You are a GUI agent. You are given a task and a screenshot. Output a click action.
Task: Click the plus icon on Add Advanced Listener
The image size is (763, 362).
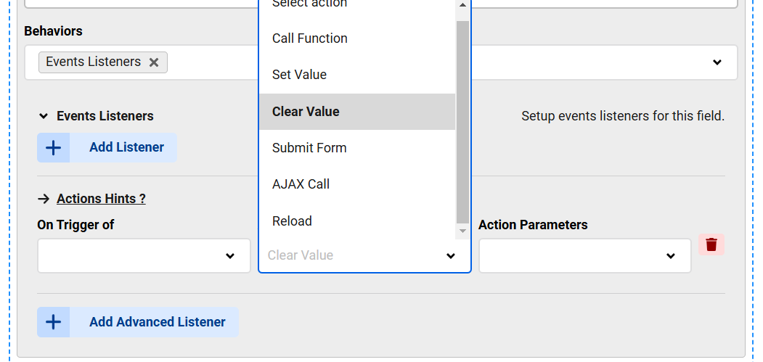53,322
